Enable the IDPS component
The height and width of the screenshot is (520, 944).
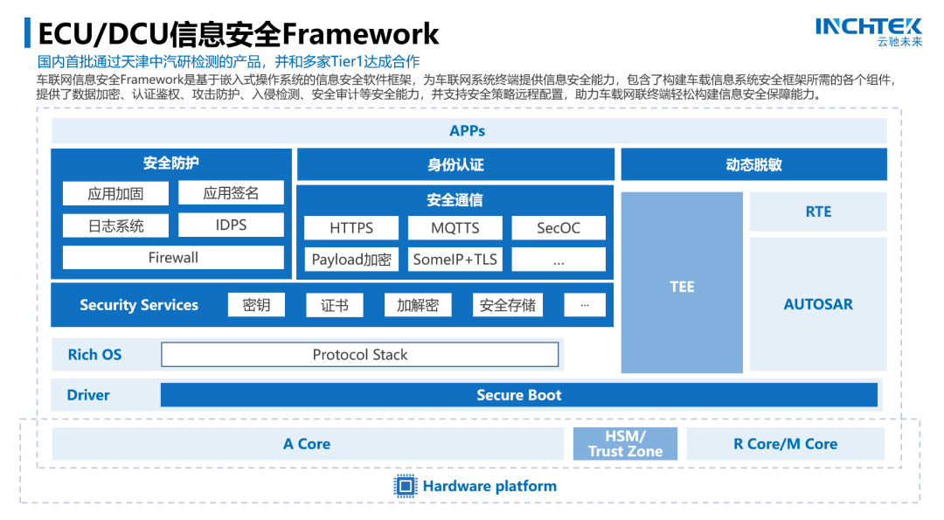(x=232, y=225)
